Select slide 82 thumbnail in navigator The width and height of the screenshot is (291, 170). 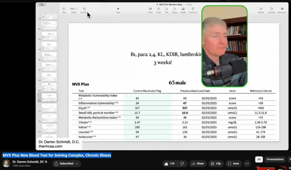pos(49,17)
